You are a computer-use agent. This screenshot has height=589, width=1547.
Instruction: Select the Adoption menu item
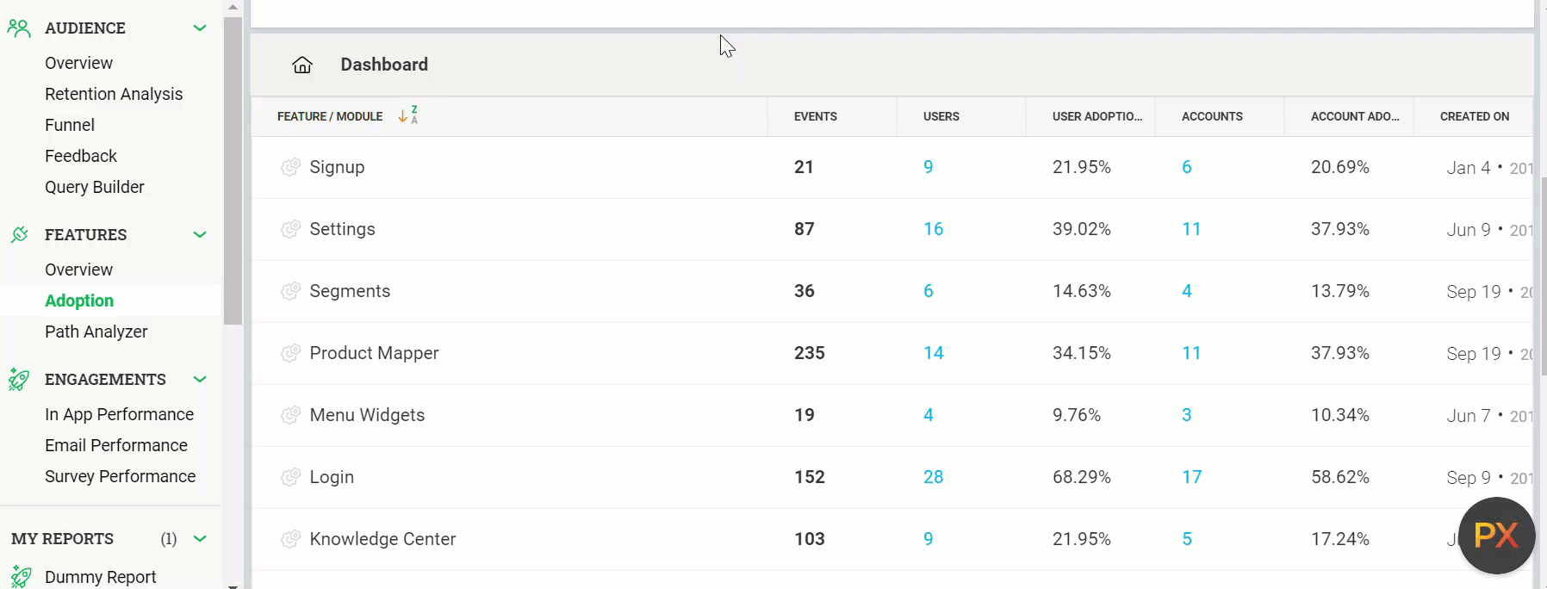(x=79, y=301)
